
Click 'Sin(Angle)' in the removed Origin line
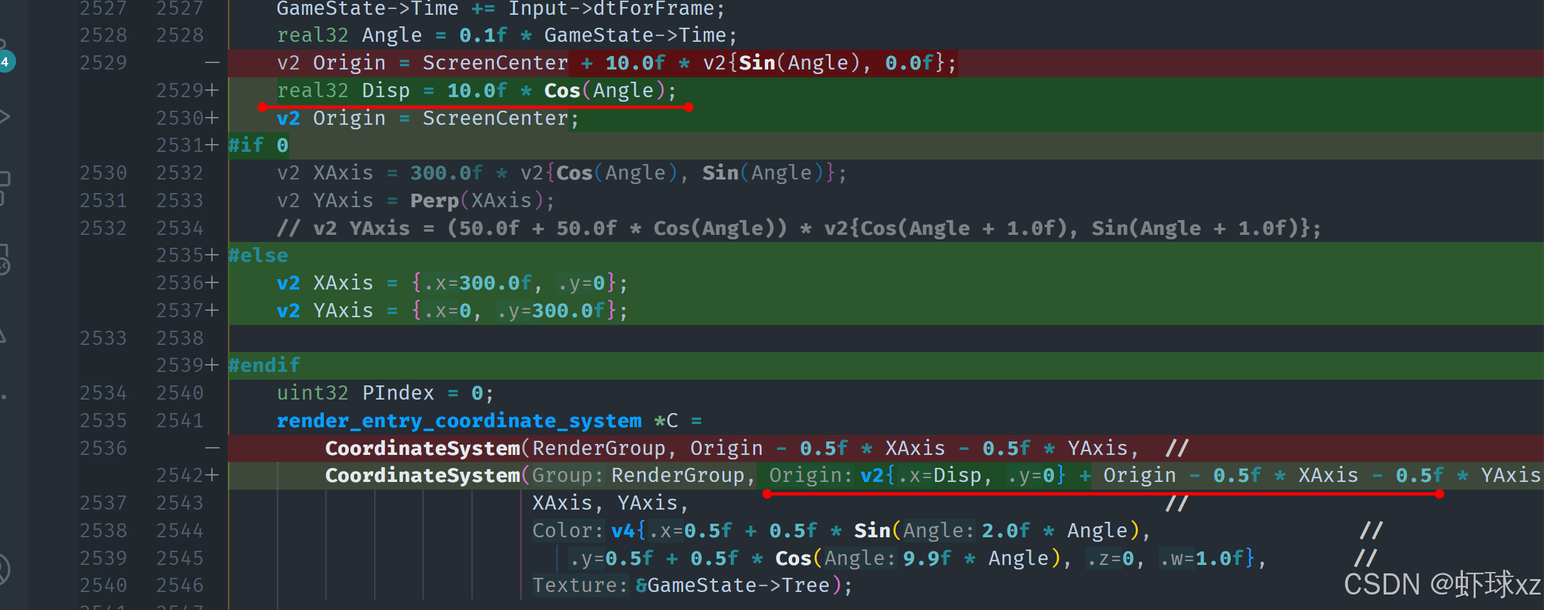click(x=798, y=63)
